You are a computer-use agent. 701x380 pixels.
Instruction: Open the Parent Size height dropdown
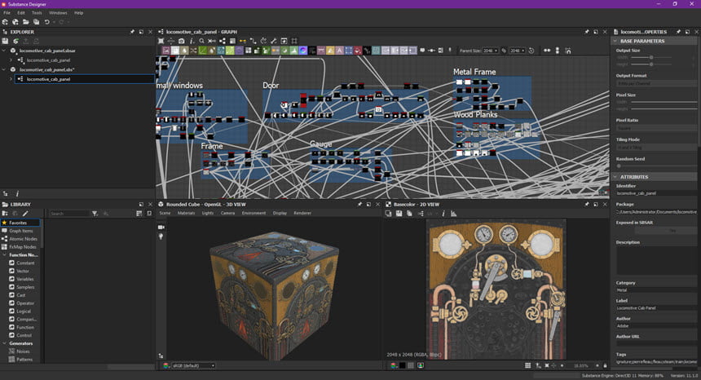[518, 51]
